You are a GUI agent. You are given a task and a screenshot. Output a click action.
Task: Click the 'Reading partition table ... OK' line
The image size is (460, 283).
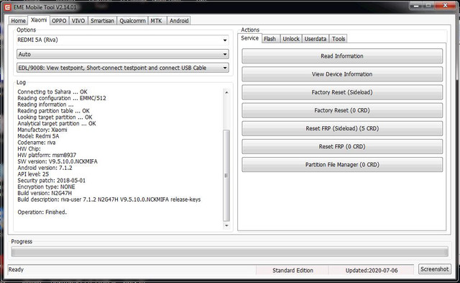coord(53,111)
